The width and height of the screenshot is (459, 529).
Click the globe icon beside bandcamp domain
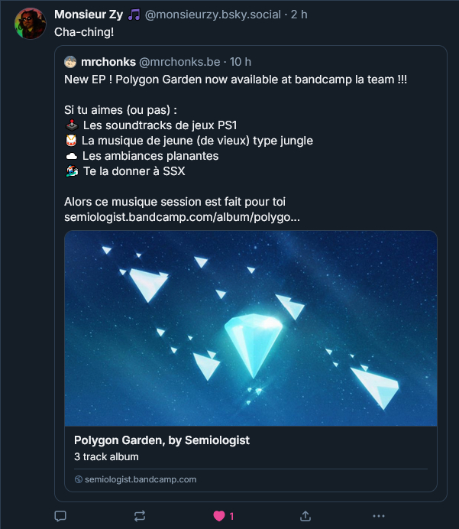78,479
